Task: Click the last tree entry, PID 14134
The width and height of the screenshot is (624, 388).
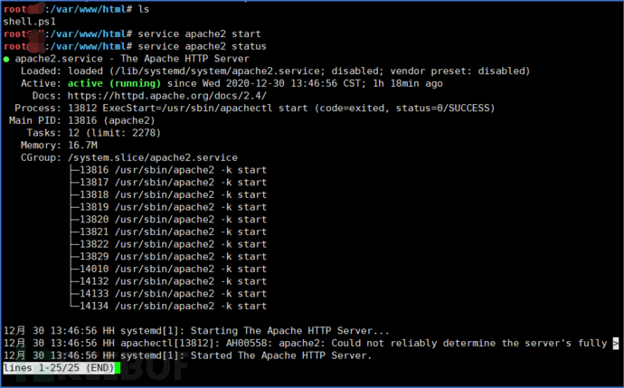Action: tap(169, 306)
